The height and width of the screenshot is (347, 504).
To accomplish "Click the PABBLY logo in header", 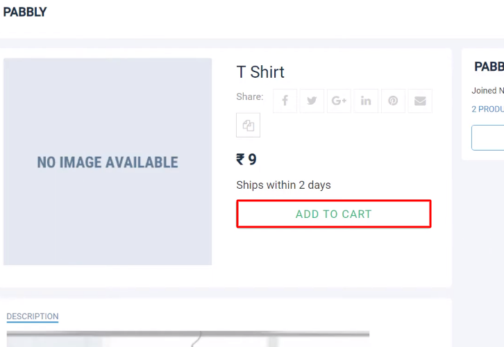I will 25,12.
